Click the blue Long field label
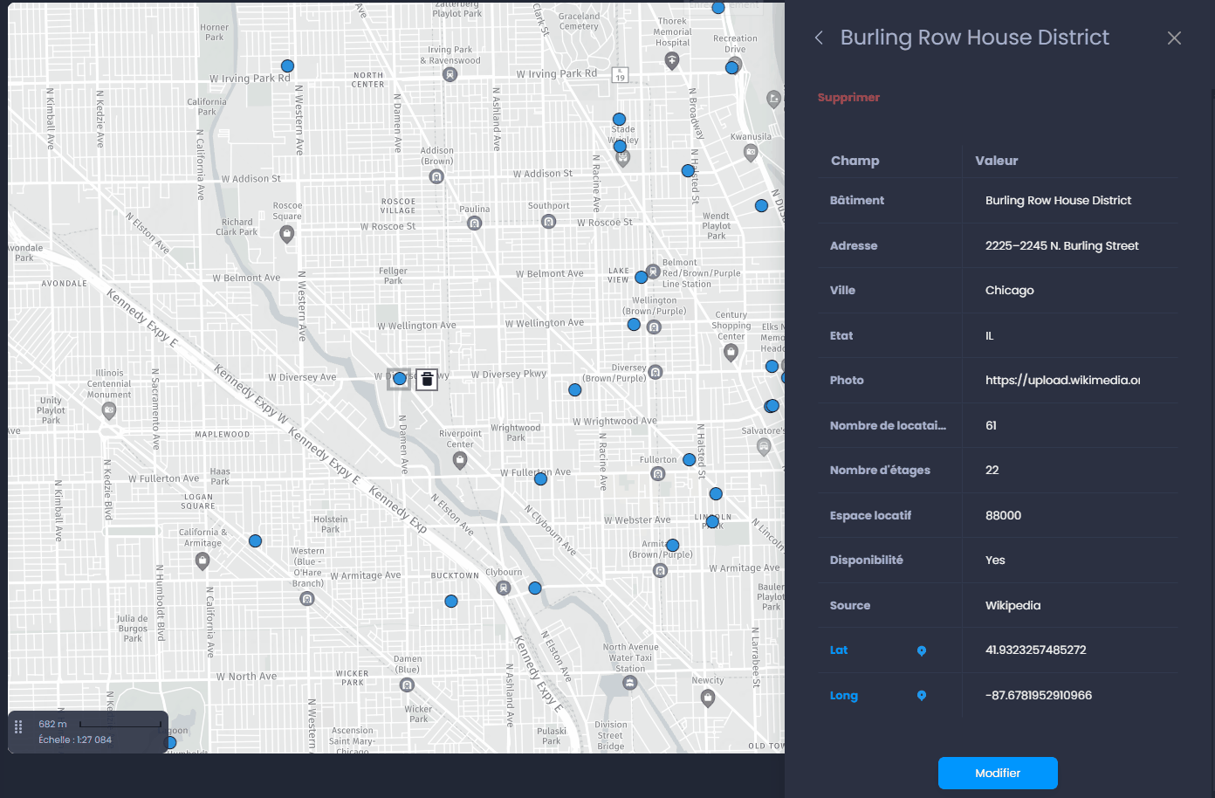1215x798 pixels. (x=844, y=696)
